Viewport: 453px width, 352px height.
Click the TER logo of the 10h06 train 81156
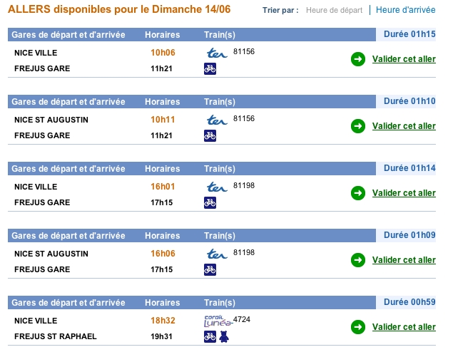coord(217,53)
